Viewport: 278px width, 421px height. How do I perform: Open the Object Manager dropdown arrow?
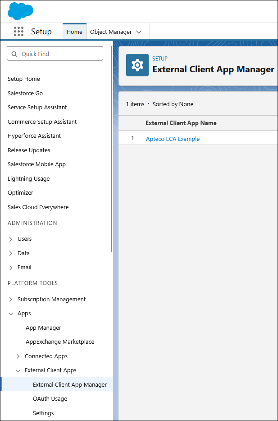[x=139, y=32]
